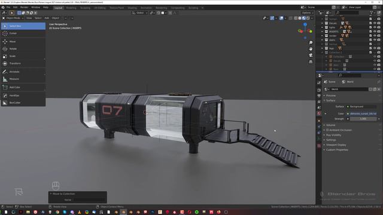Open the Window menu

pyautogui.click(x=36, y=8)
